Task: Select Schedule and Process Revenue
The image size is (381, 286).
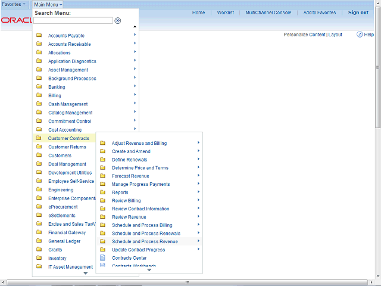Action: pos(145,241)
